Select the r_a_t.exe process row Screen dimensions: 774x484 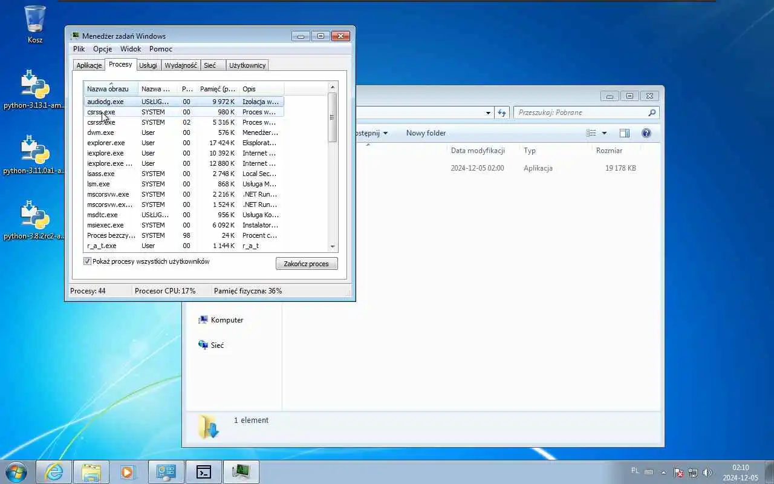tap(184, 246)
